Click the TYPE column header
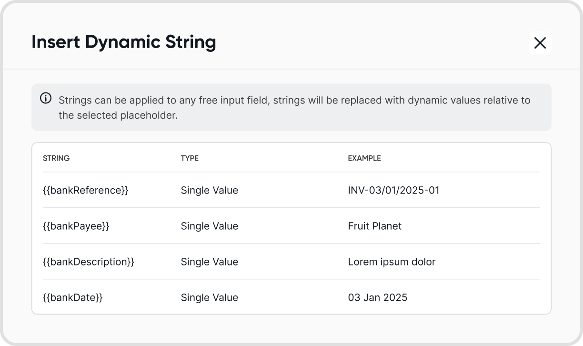 pyautogui.click(x=190, y=158)
